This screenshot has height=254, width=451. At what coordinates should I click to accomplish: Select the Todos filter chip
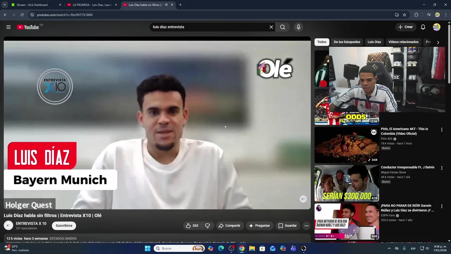click(322, 42)
